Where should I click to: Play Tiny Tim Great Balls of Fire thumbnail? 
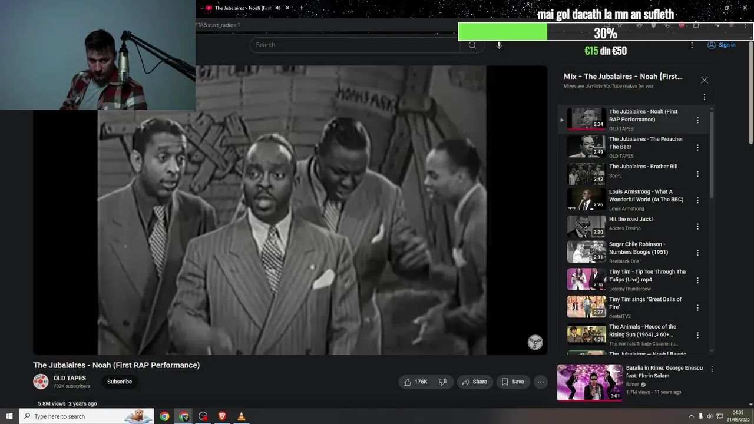586,307
